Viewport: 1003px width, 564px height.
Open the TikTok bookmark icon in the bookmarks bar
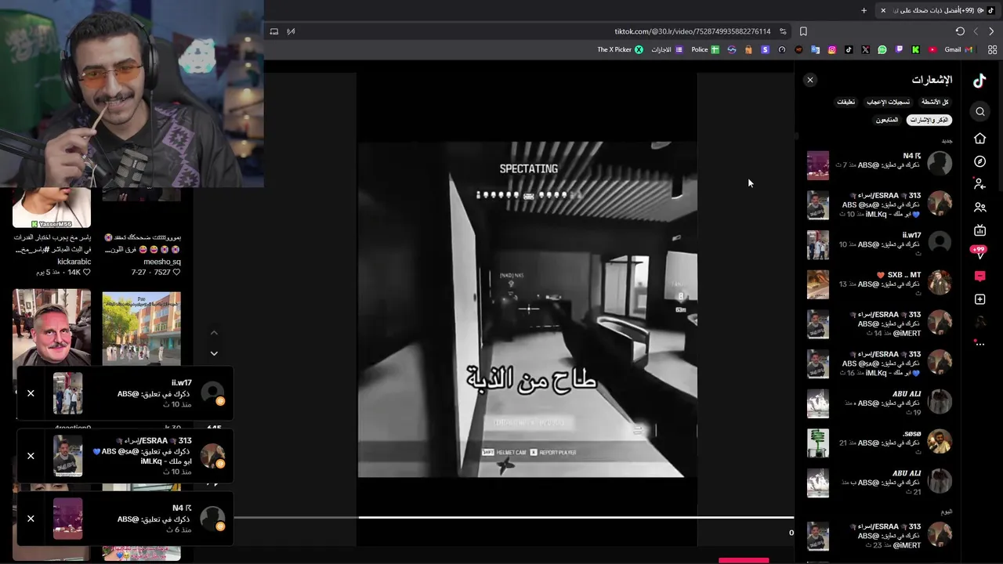click(x=849, y=49)
